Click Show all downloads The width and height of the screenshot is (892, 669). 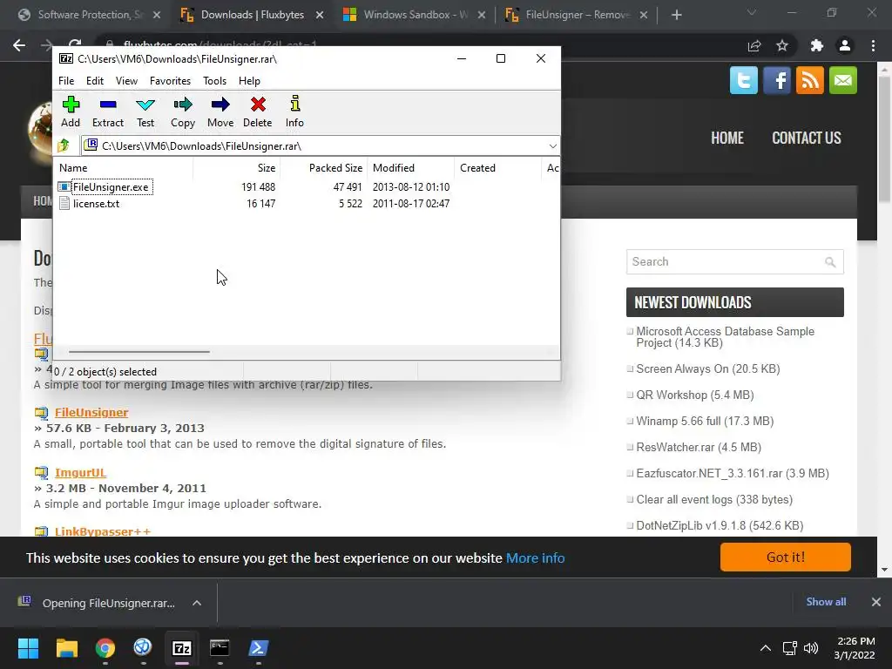click(826, 602)
